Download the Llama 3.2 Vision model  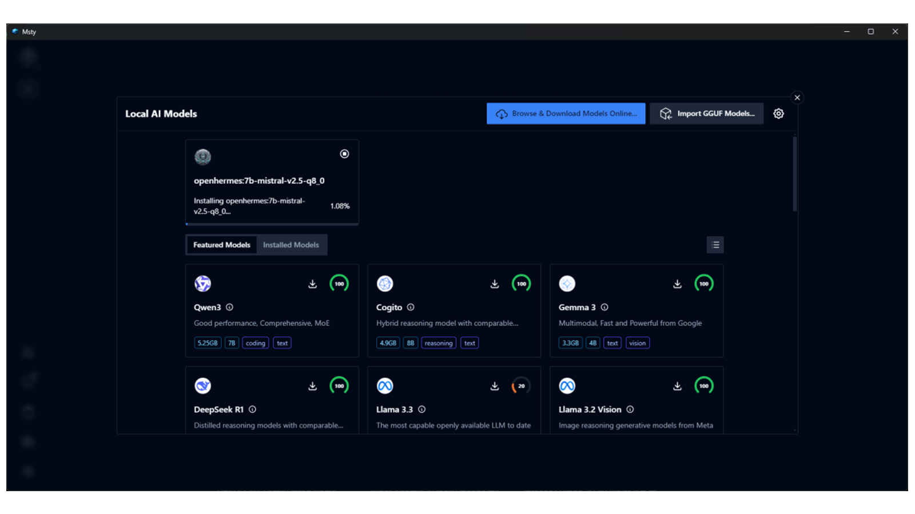pos(677,386)
